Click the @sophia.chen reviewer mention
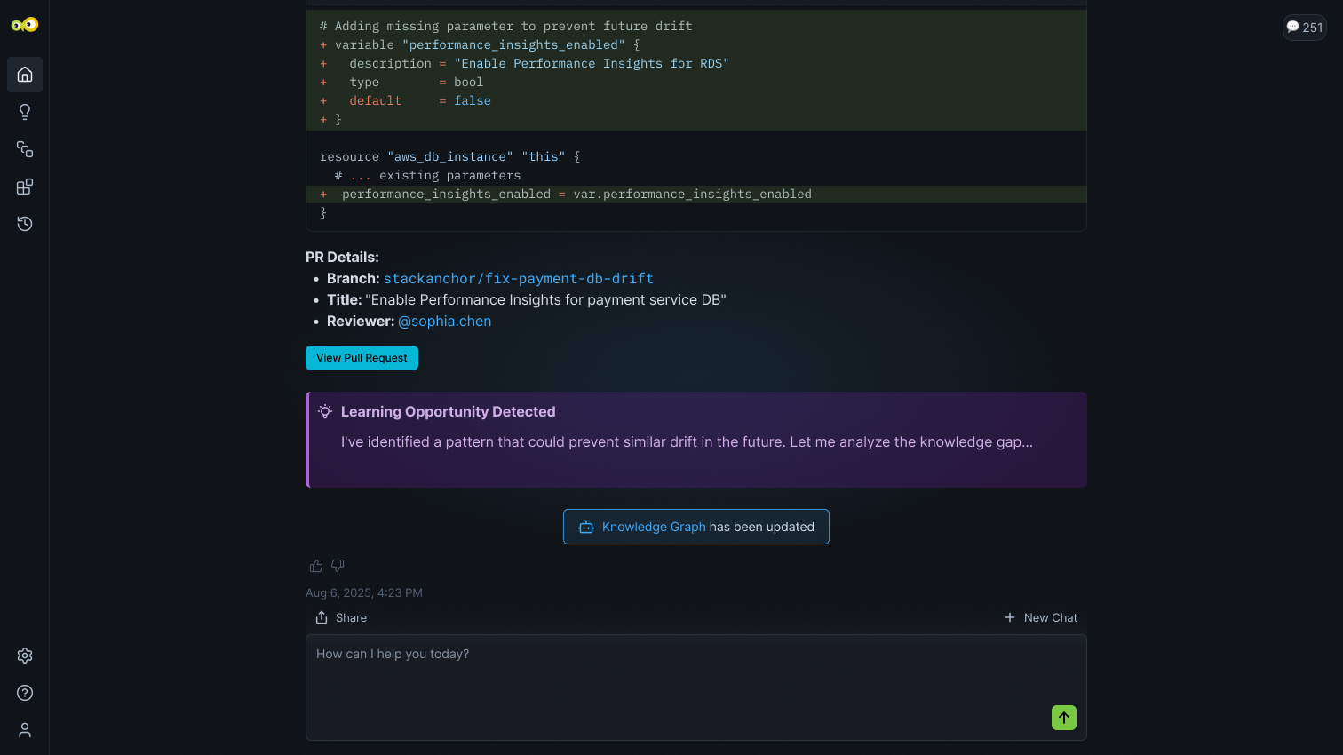This screenshot has width=1343, height=755. click(444, 322)
